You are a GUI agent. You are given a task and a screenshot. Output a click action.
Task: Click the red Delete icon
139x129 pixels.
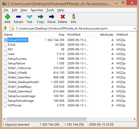63,17
